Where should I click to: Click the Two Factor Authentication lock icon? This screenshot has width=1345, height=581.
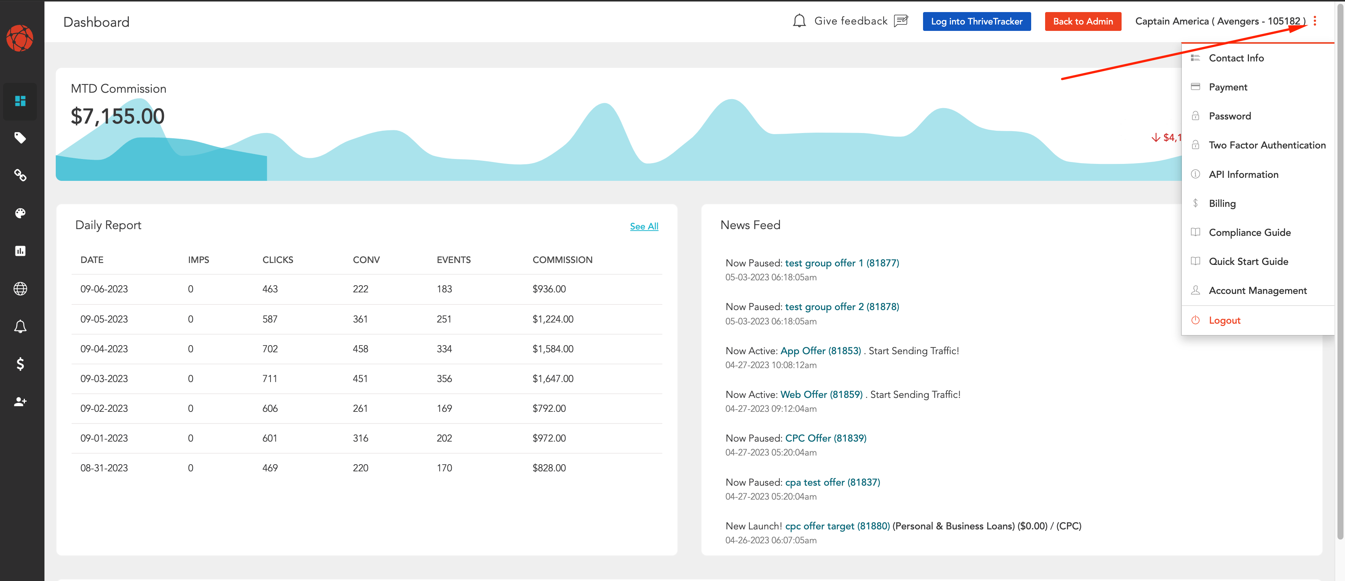[x=1195, y=145]
